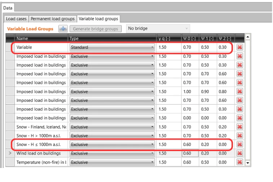Viewport: 273px width, 182px height.
Task: Click the Ψ1 0.50 cell in Snow - H > 1000m row
Action: [208, 136]
